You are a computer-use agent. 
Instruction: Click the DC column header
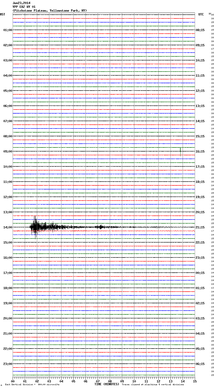coord(210,13)
